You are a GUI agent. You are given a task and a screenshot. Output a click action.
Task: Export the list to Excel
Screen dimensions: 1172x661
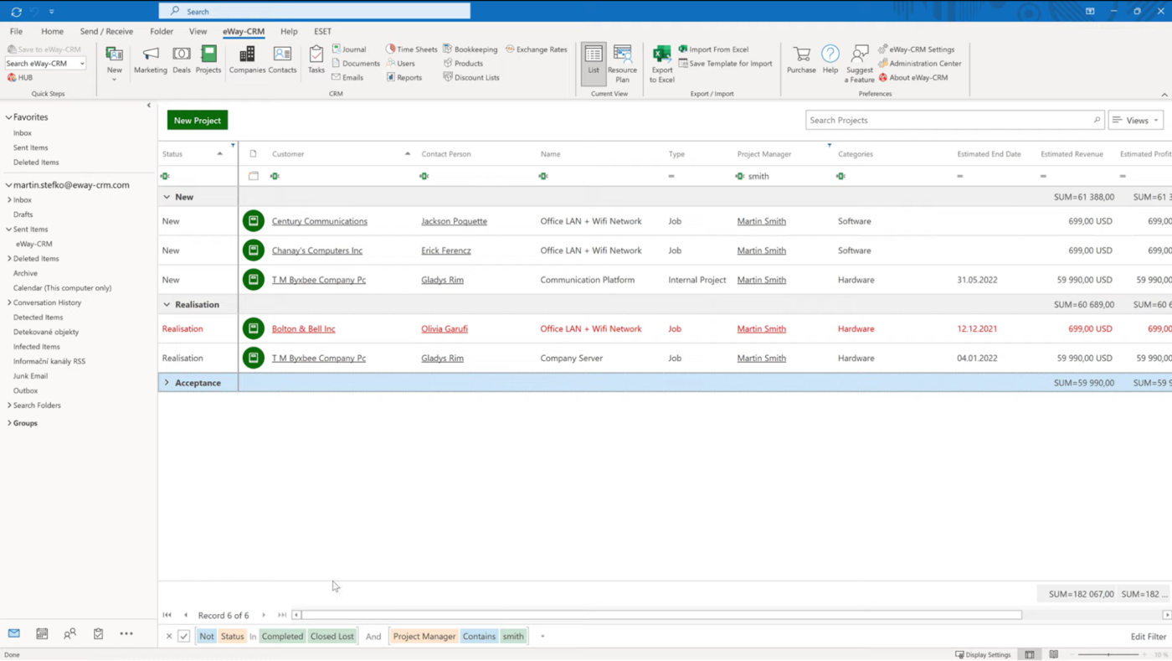tap(661, 64)
